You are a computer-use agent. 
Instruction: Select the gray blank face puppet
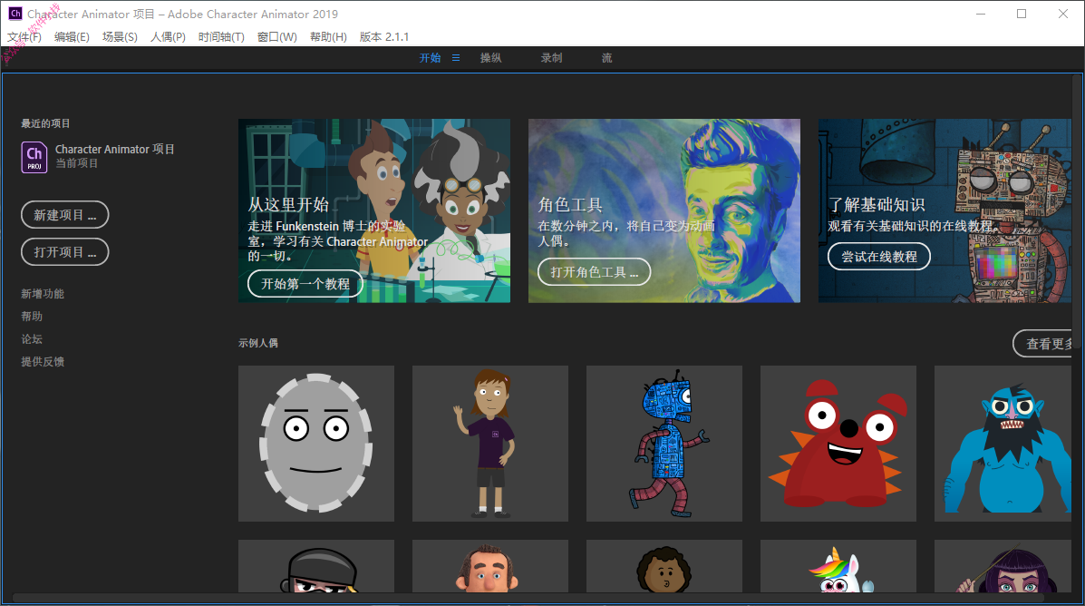pos(316,444)
